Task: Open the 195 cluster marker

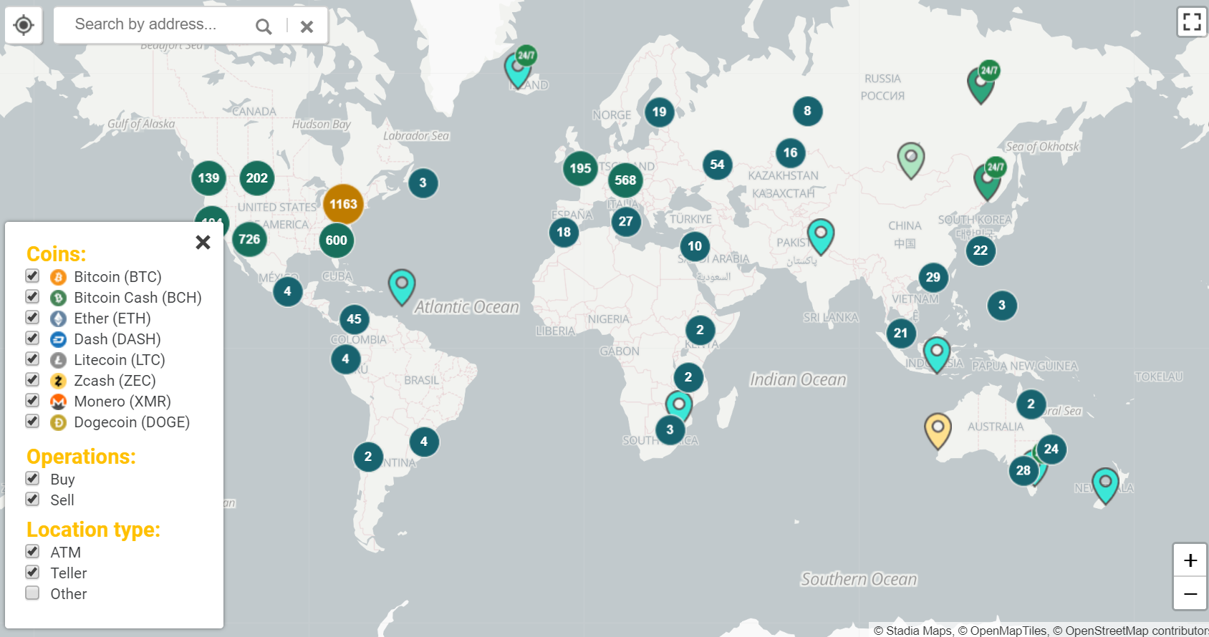Action: coord(580,168)
